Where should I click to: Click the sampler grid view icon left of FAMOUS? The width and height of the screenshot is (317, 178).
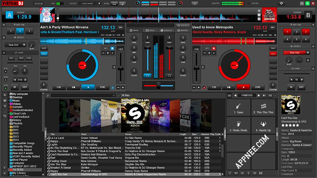click(229, 96)
